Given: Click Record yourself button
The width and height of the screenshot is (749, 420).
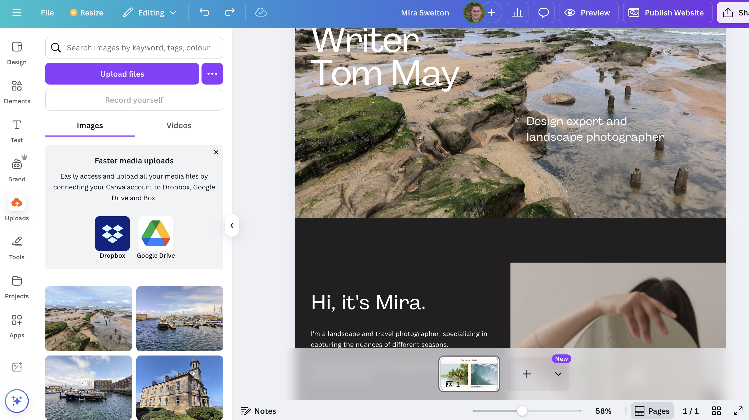Looking at the screenshot, I should click(134, 100).
